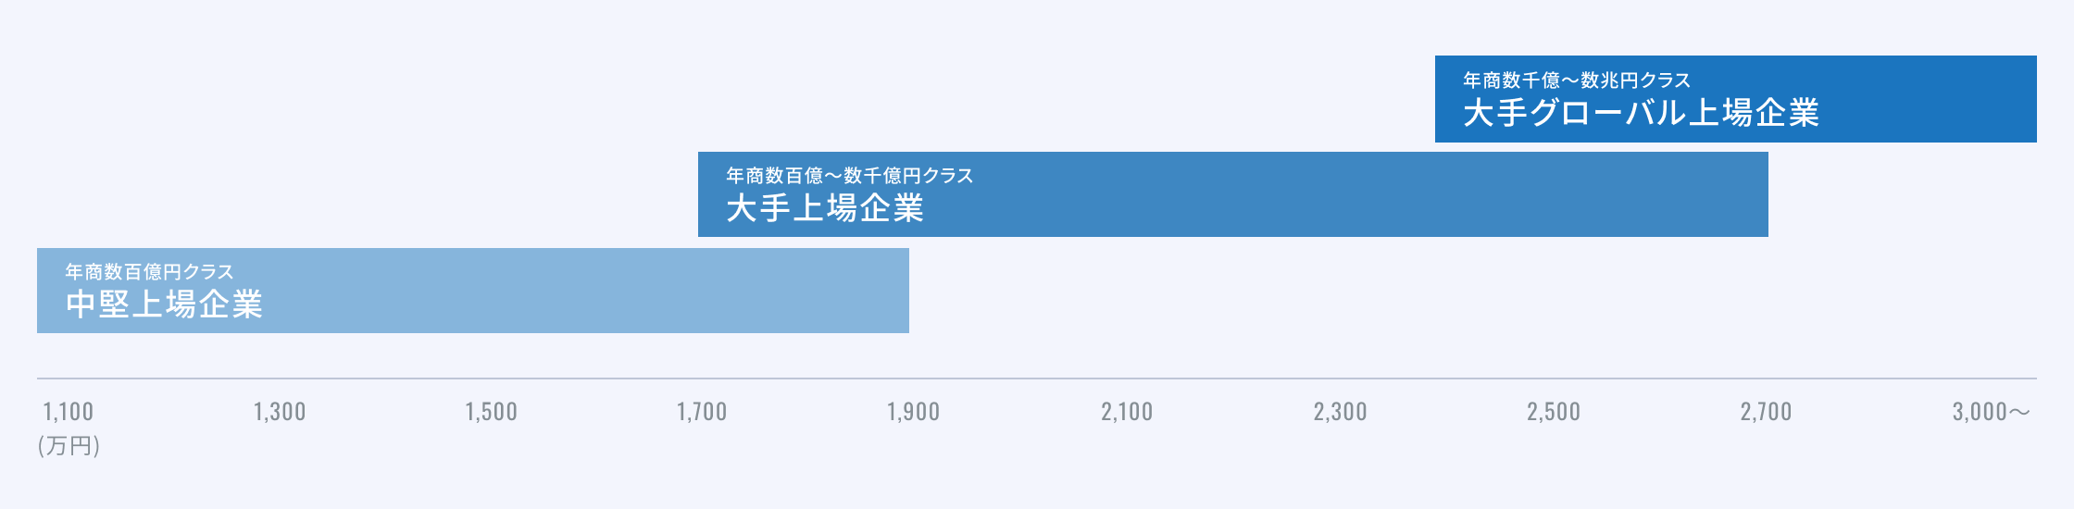Click the 大手上場企業 title text

(825, 208)
